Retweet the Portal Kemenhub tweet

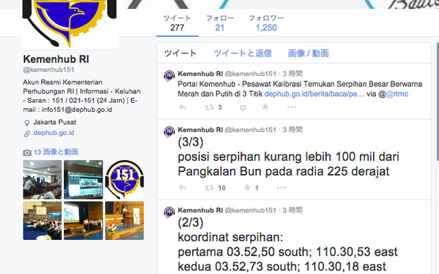pyautogui.click(x=209, y=107)
